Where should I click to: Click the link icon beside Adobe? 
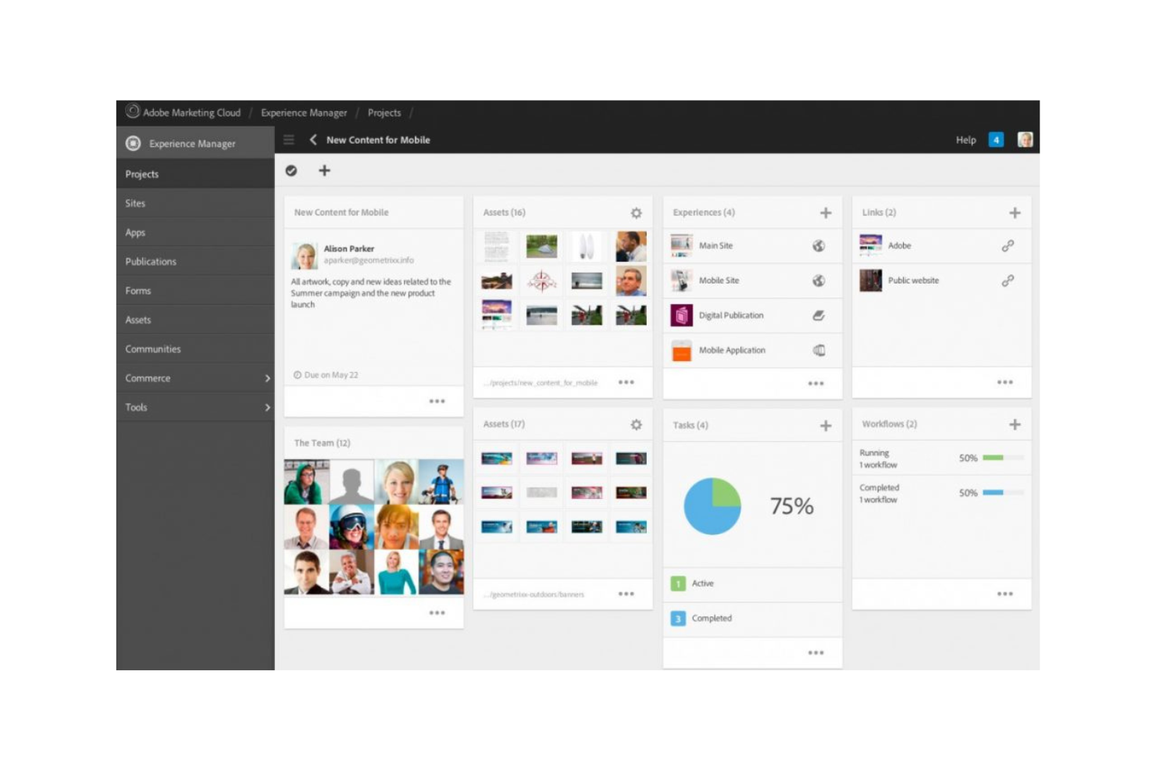click(1008, 246)
